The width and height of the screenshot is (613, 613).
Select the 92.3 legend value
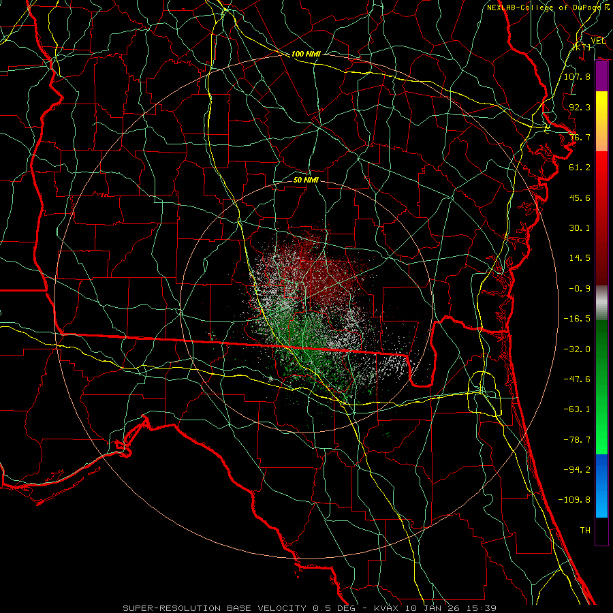point(580,107)
